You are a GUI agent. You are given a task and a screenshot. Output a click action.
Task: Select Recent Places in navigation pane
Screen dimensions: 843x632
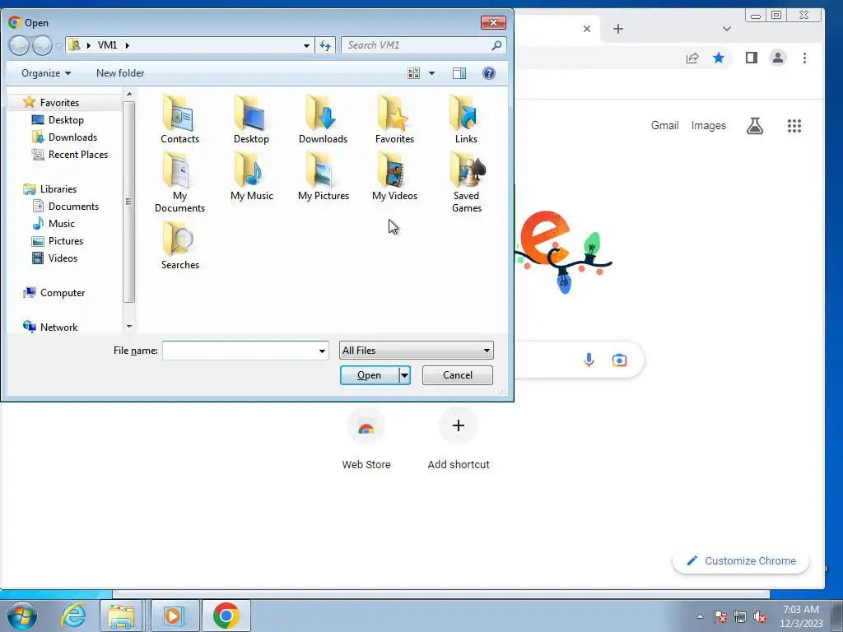[78, 154]
